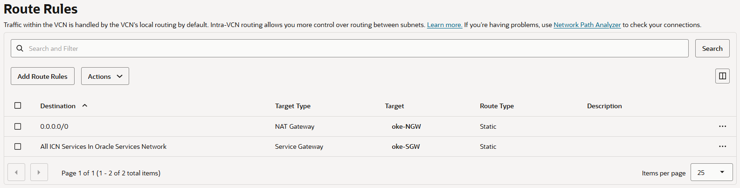Open the Network Path Analyzer link
This screenshot has width=740, height=188.
click(x=587, y=25)
